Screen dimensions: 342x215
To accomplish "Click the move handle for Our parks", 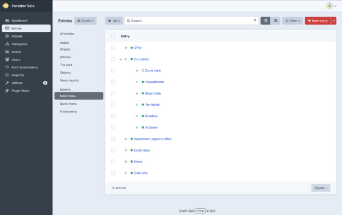I will (126, 59).
